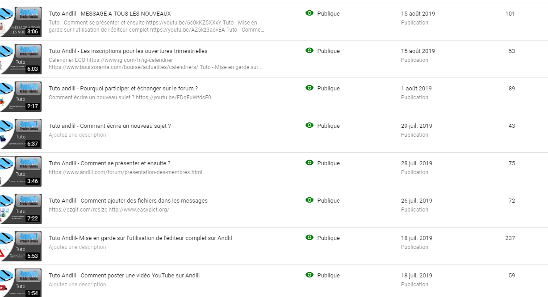548x297 pixels.
Task: Open 'Publique' visibility dropdown for 'Comment se présenter'
Action: (328, 163)
